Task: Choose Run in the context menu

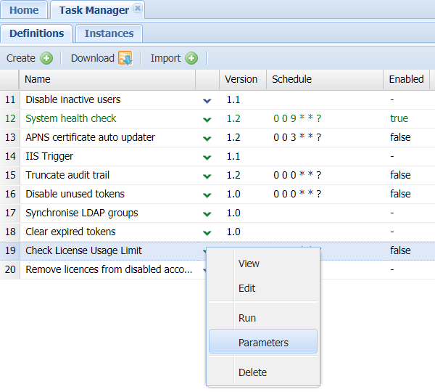Action: click(x=247, y=318)
